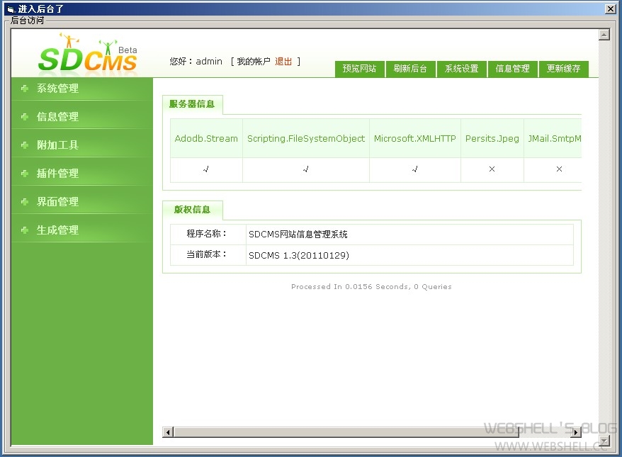Open the 后台访问 menu
The width and height of the screenshot is (622, 457).
(x=26, y=21)
